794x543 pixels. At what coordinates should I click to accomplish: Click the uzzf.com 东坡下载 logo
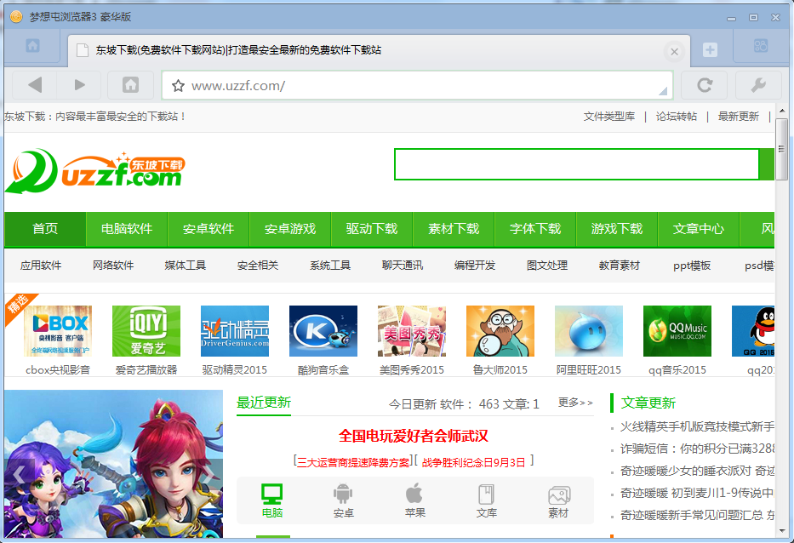tap(95, 171)
